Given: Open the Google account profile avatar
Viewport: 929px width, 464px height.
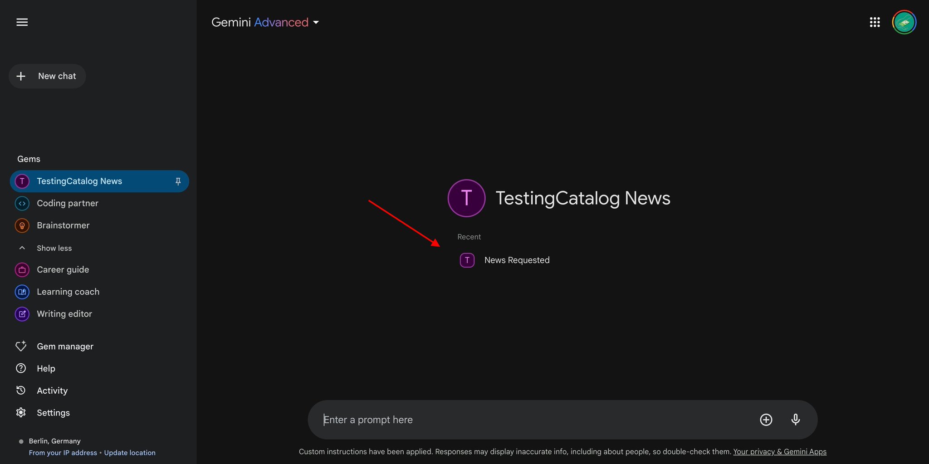Looking at the screenshot, I should pyautogui.click(x=904, y=22).
